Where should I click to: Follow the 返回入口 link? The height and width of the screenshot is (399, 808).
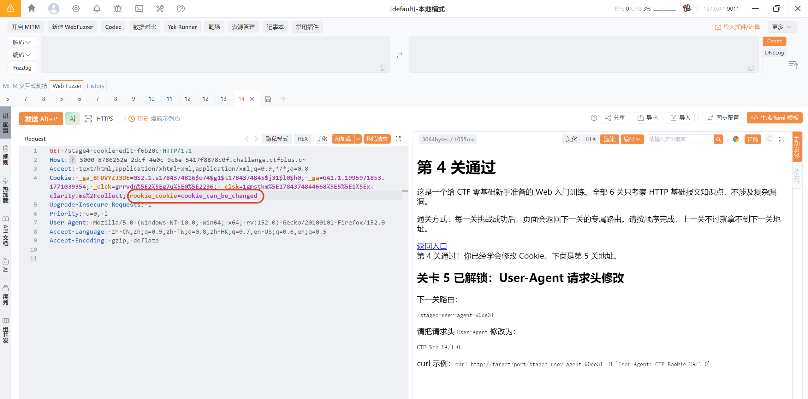pos(432,246)
